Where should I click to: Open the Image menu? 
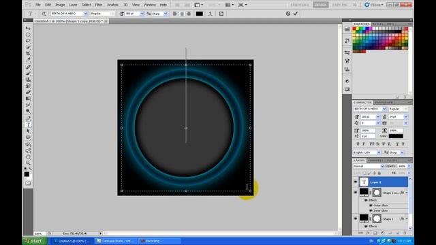pos(60,5)
